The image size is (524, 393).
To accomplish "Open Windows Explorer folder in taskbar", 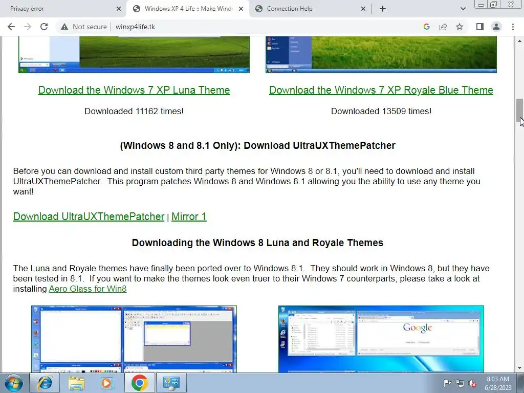I will (76, 383).
